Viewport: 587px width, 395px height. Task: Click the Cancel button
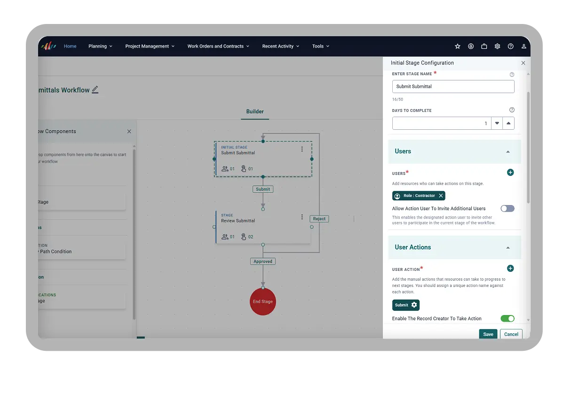[x=511, y=334]
